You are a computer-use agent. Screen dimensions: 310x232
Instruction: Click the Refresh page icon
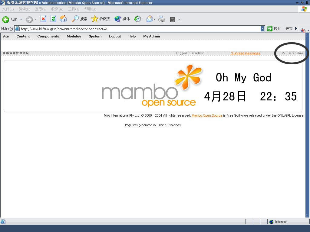point(53,19)
